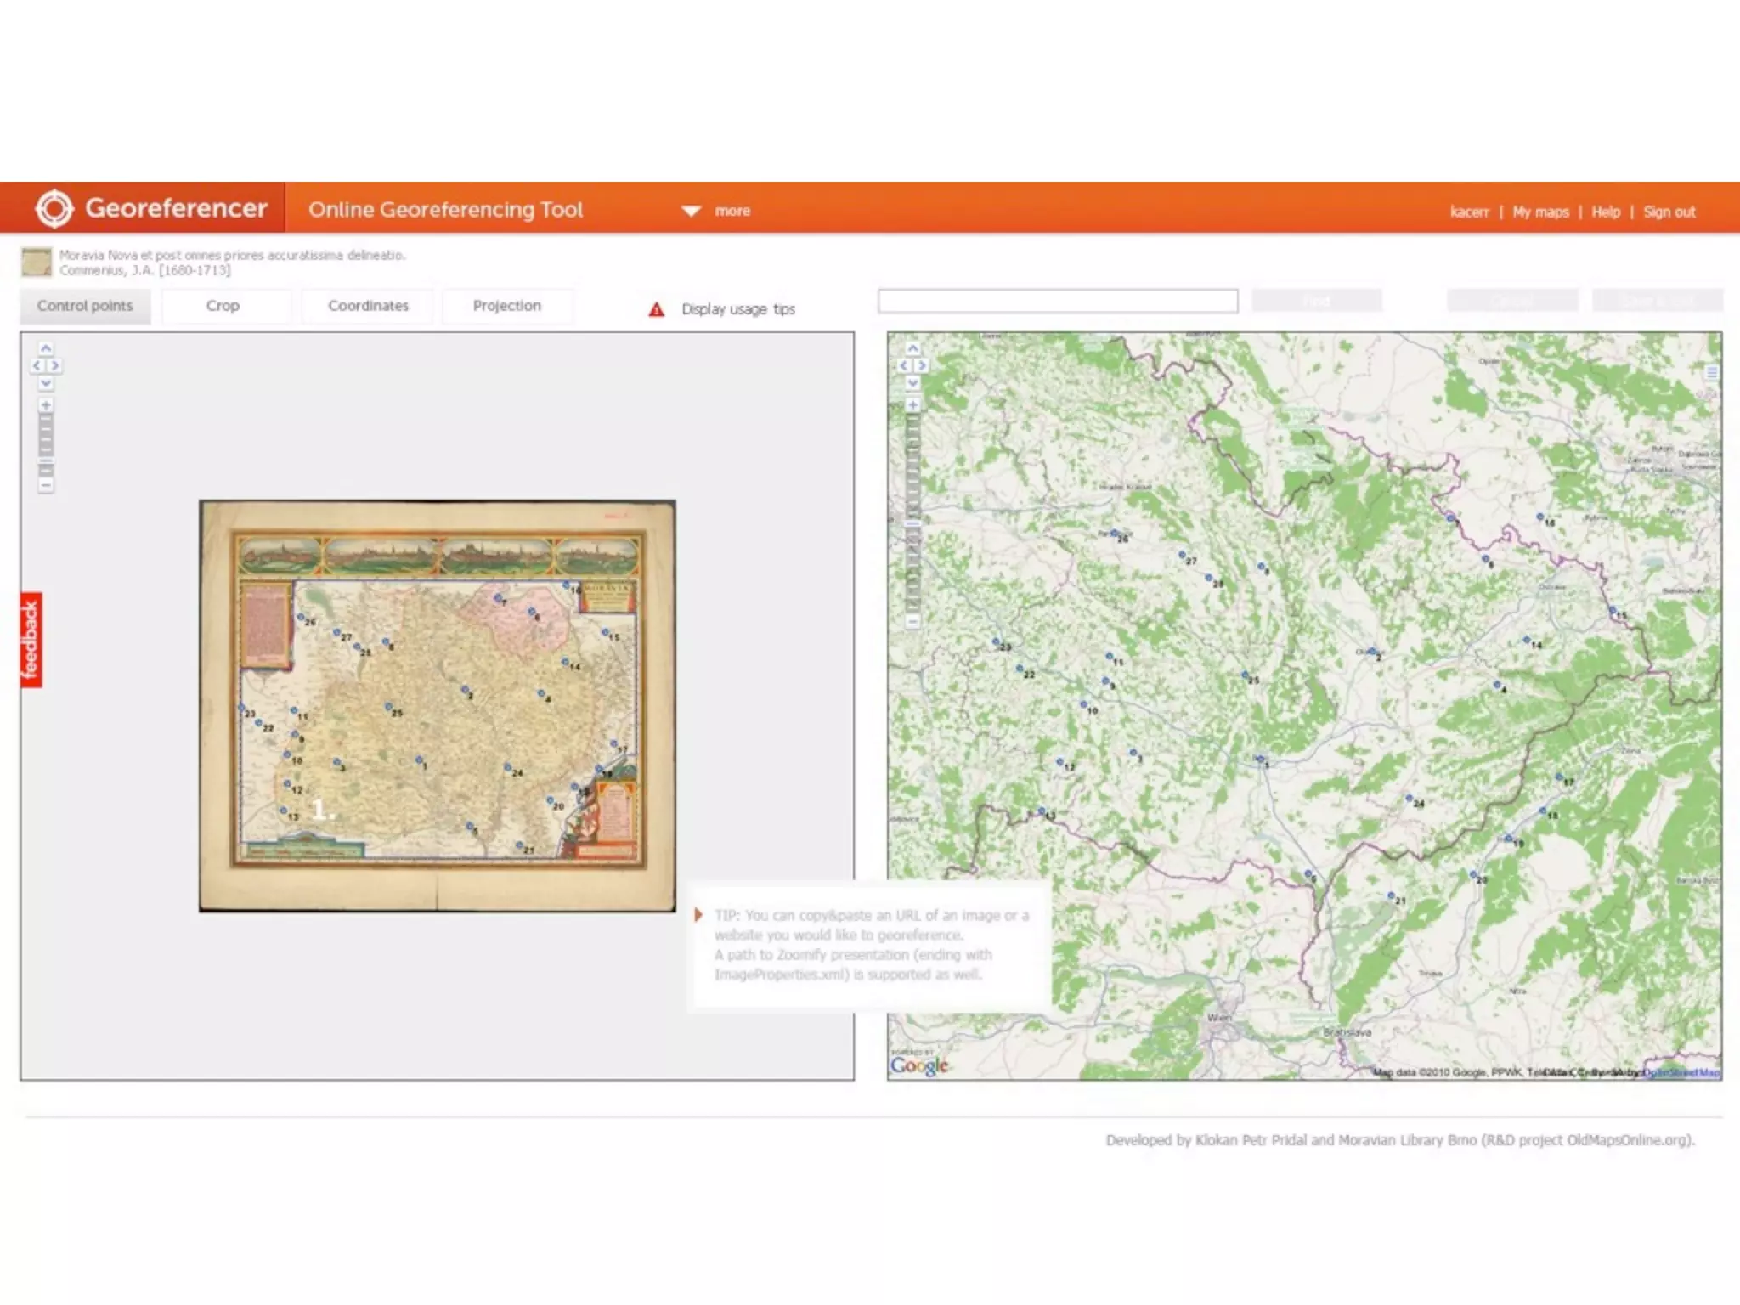Collapse the TIP box arrow
This screenshot has width=1740, height=1305.
tap(698, 915)
